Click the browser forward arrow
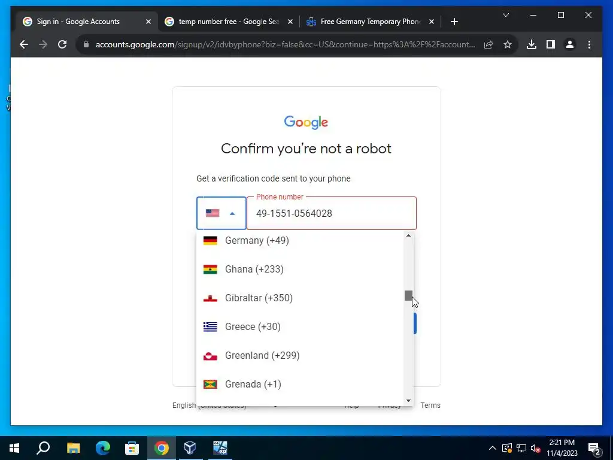 pos(43,44)
